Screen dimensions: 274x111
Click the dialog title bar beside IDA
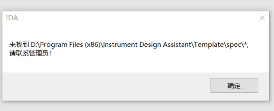point(136,18)
